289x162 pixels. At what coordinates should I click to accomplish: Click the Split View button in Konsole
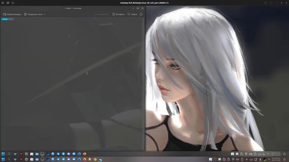pos(33,14)
